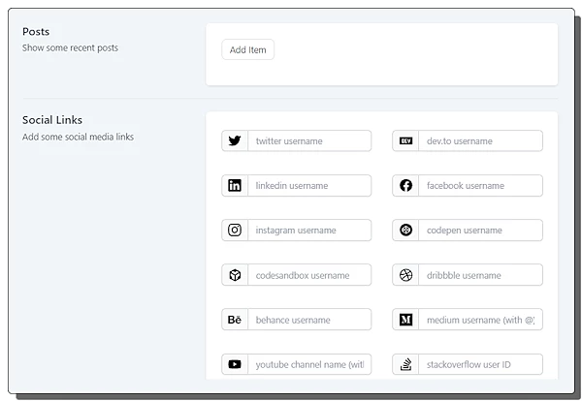Click the LinkedIn logo icon
Image resolution: width=582 pixels, height=401 pixels.
(x=235, y=185)
